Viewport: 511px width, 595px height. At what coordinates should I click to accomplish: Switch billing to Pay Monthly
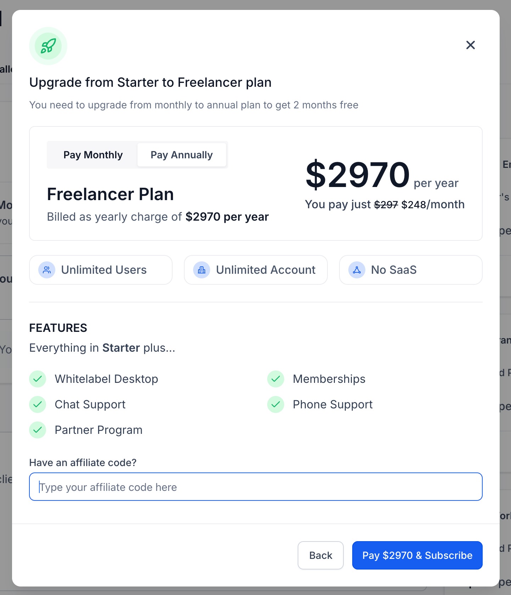pos(93,155)
